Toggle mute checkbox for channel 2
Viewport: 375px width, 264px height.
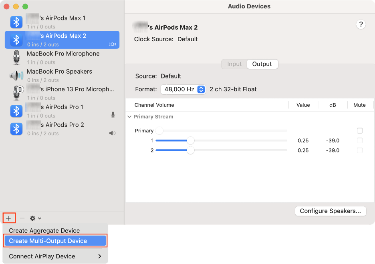[x=360, y=150]
